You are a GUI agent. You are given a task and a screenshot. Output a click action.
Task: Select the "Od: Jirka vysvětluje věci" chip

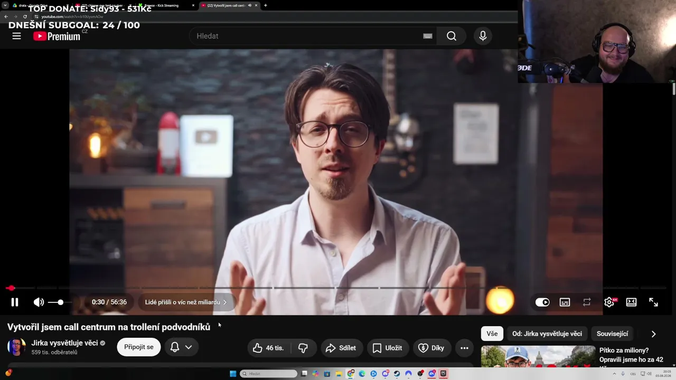pos(547,334)
